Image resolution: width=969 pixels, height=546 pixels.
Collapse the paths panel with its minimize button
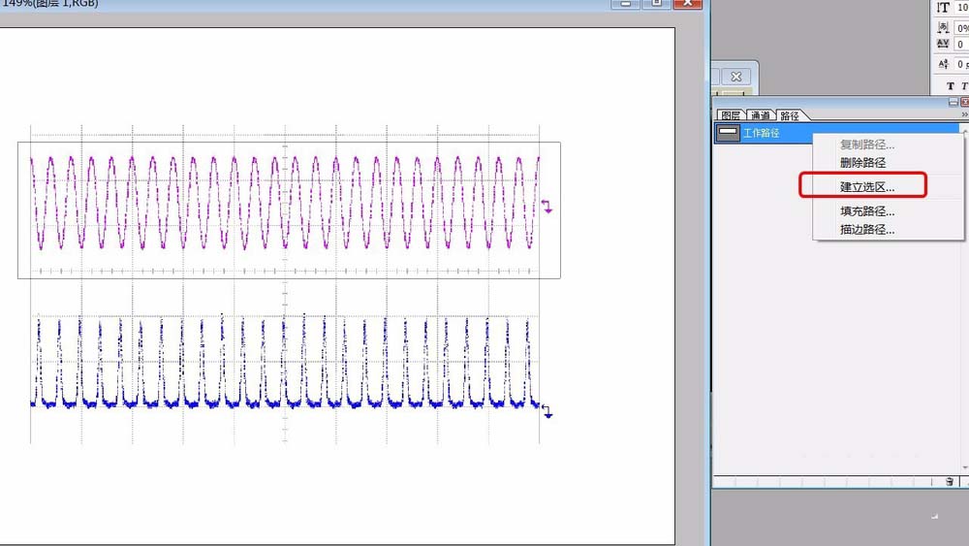pyautogui.click(x=953, y=102)
